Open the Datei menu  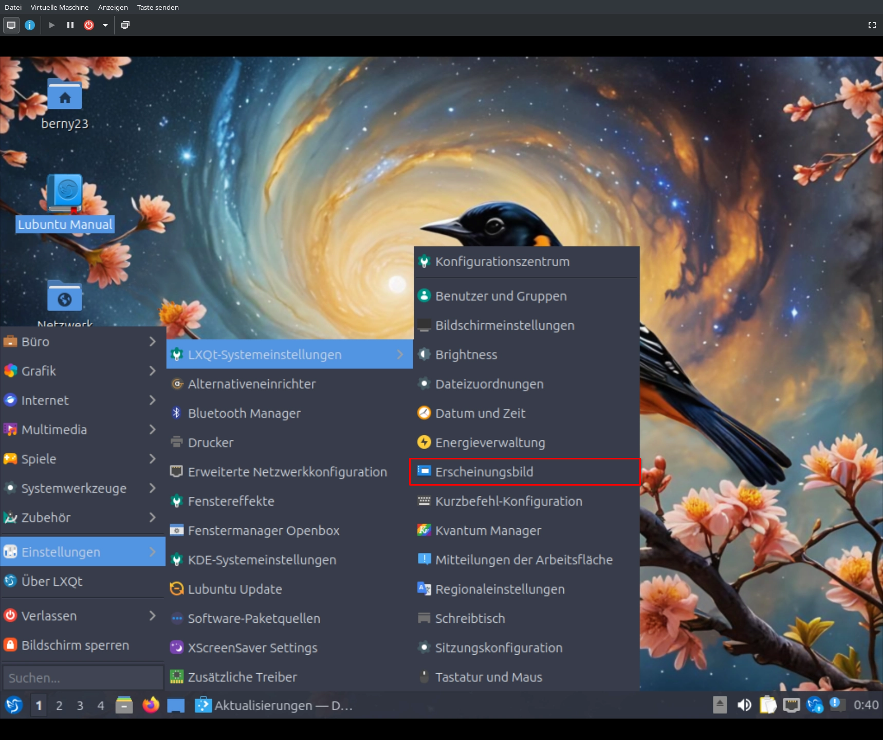[x=13, y=7]
